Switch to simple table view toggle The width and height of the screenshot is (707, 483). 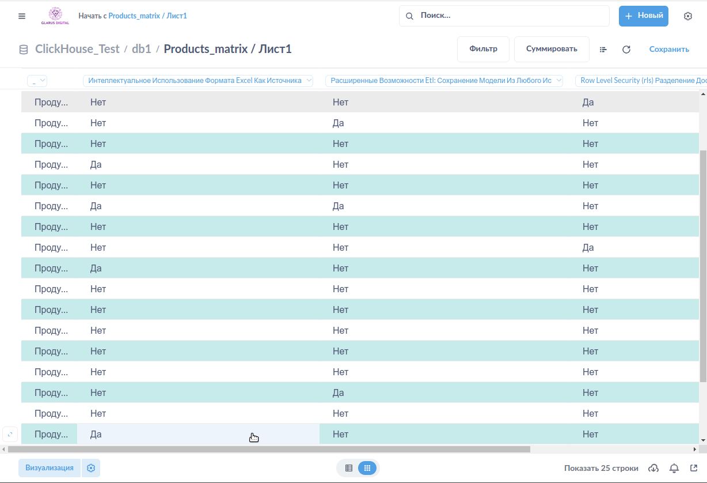coord(349,468)
